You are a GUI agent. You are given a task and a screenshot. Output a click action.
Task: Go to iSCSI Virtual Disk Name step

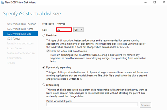pyautogui.click(x=20, y=29)
